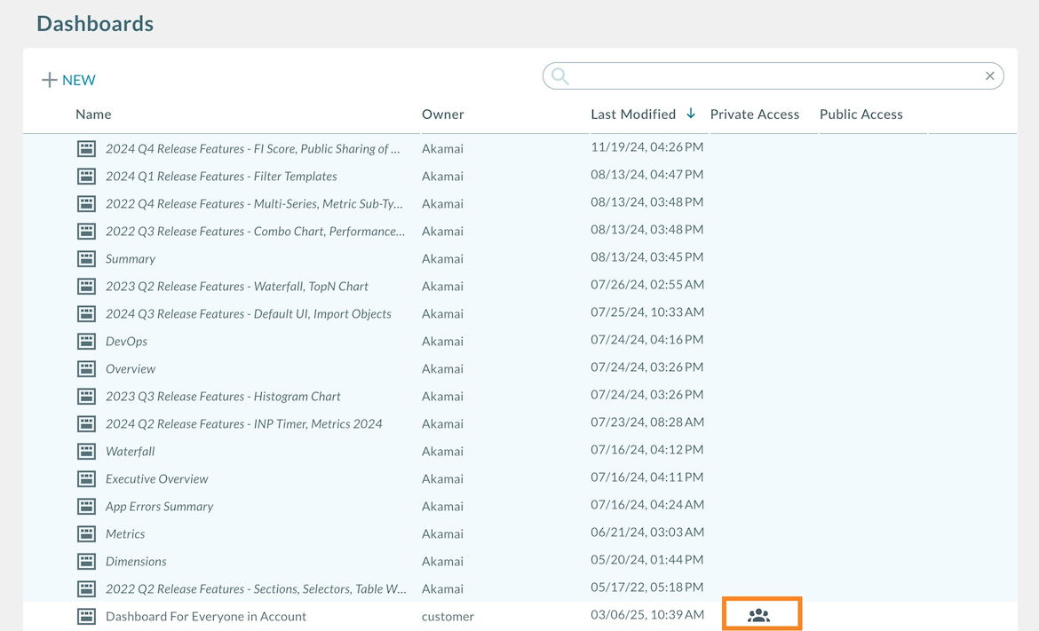This screenshot has height=631, width=1039.
Task: Click the NEW button to create a dashboard
Action: coord(67,80)
